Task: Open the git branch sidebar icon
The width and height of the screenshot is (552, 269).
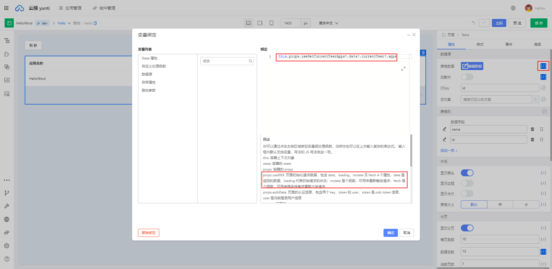Action: click(7, 193)
